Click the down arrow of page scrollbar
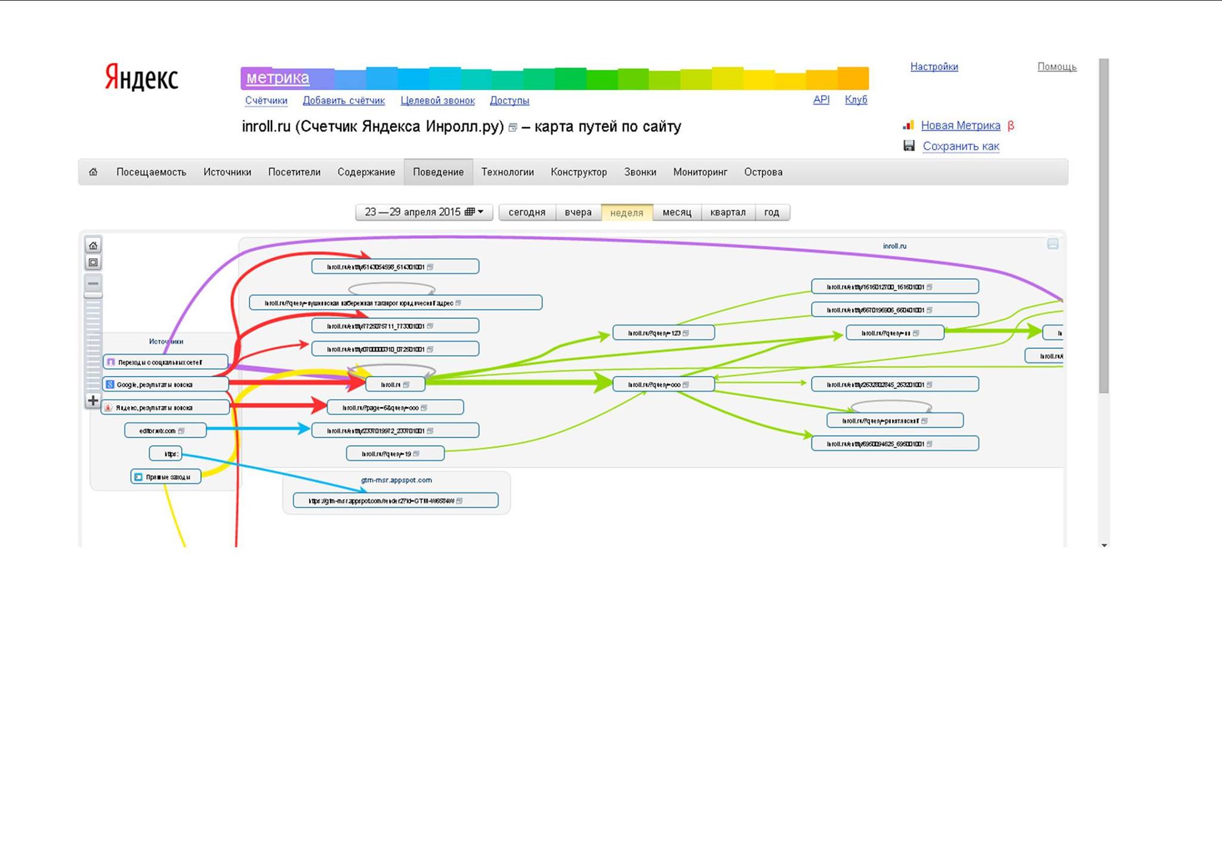 [1104, 545]
